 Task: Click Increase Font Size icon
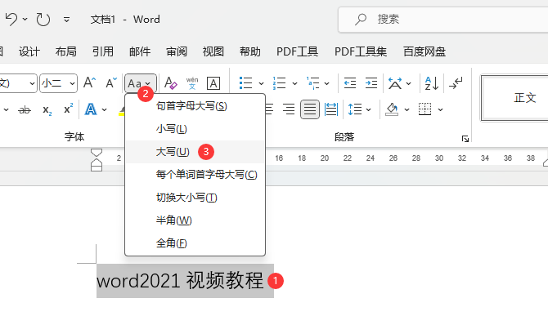coord(89,83)
